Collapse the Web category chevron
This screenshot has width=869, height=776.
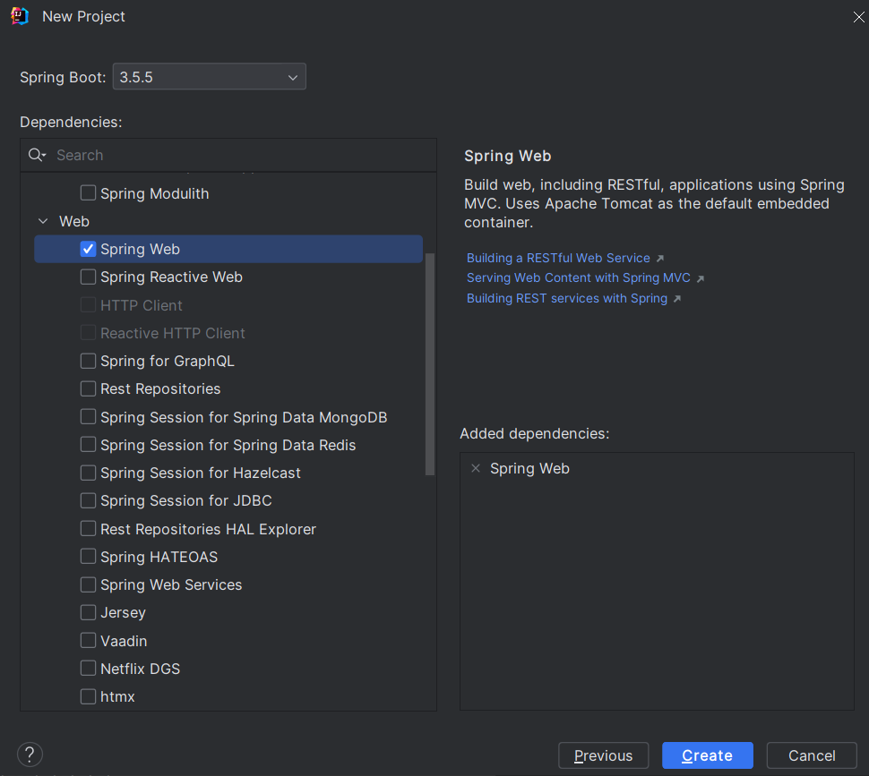(43, 221)
